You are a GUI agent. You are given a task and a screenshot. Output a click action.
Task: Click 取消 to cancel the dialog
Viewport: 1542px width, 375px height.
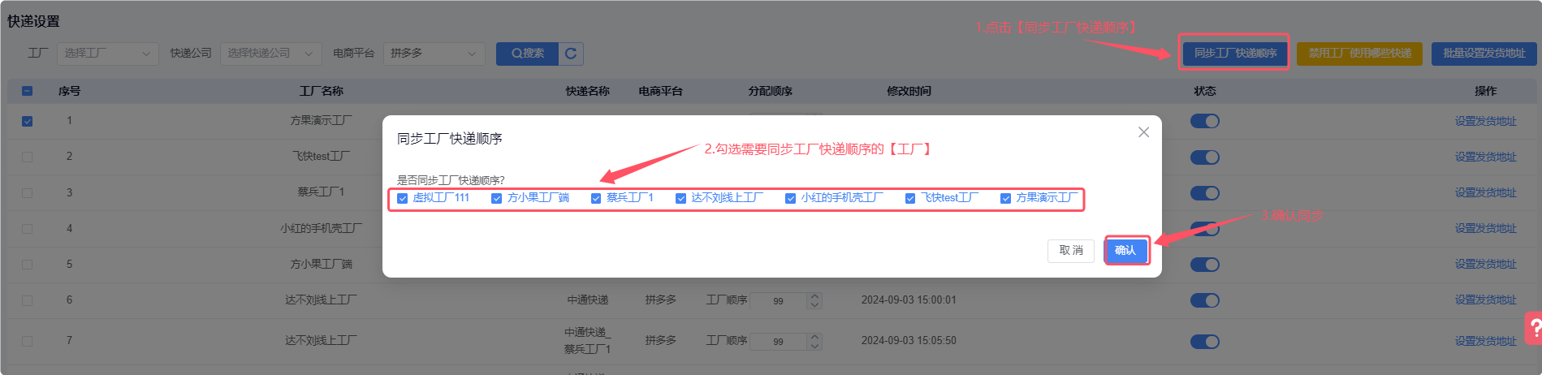(x=1071, y=250)
